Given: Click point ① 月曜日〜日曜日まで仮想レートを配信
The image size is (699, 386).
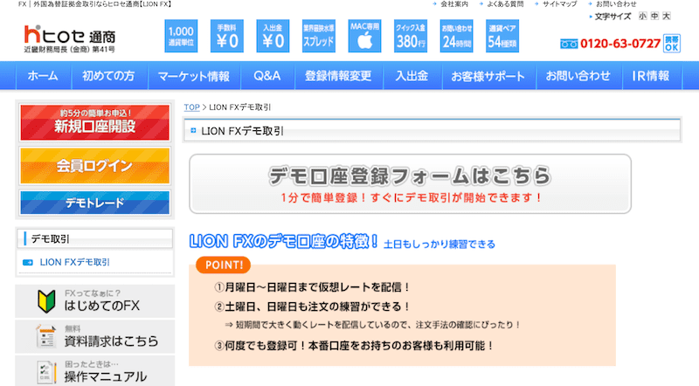Looking at the screenshot, I should click(312, 287).
